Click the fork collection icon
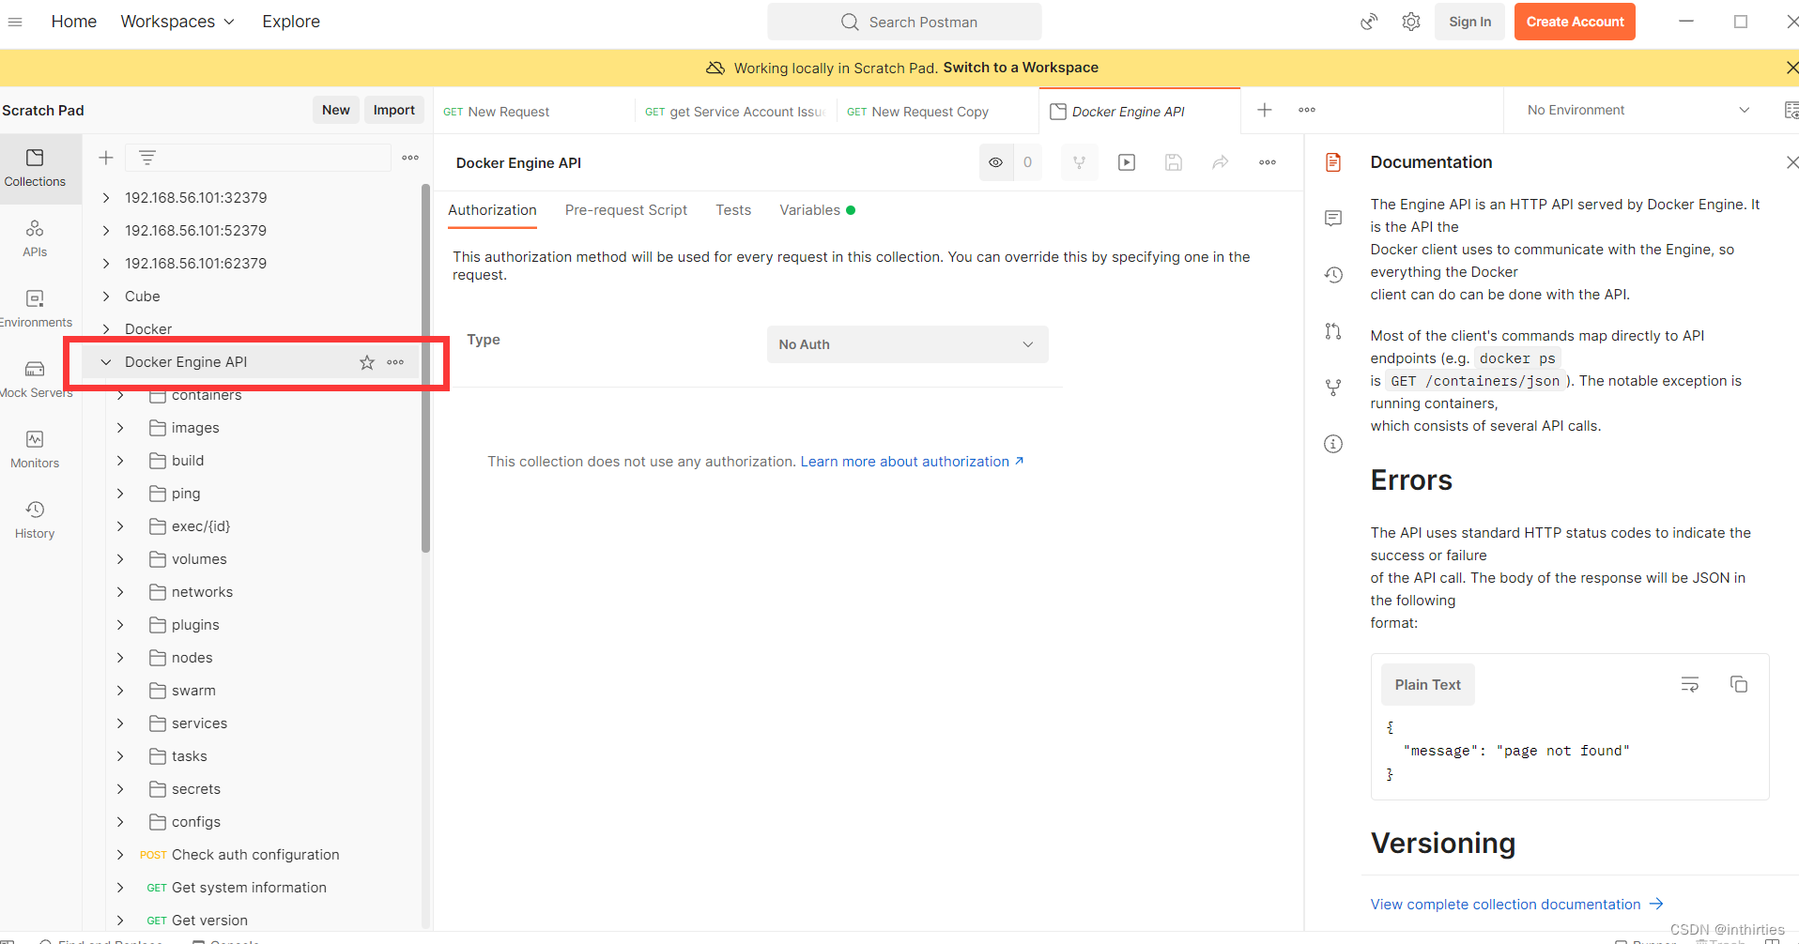This screenshot has height=944, width=1799. 1080,162
